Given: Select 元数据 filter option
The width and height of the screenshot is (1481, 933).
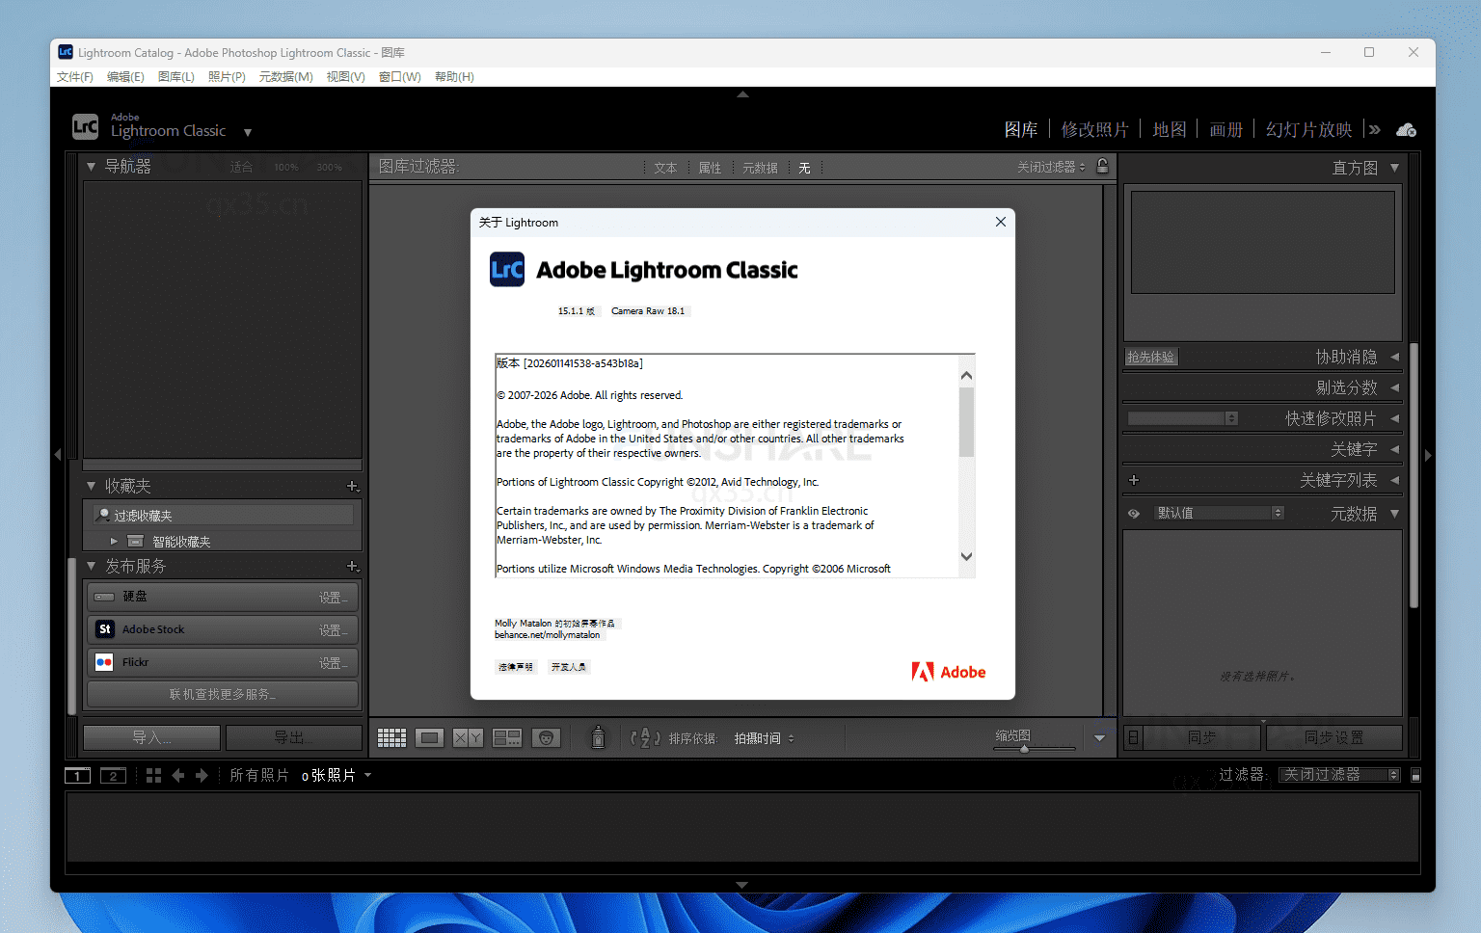Looking at the screenshot, I should click(x=760, y=168).
